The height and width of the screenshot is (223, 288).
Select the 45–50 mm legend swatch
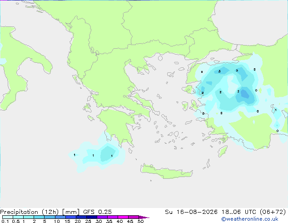pyautogui.click(x=134, y=217)
